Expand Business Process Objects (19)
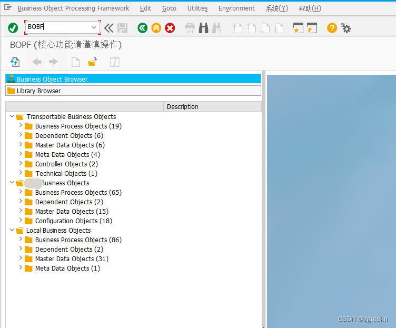The image size is (396, 328). [x=21, y=125]
